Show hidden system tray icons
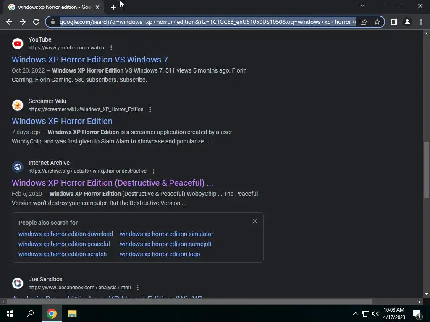 point(355,314)
